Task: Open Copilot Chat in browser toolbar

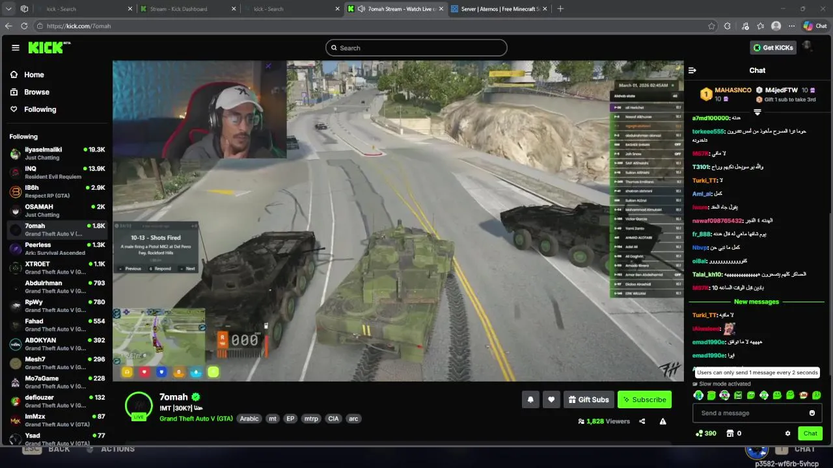Action: [x=814, y=26]
